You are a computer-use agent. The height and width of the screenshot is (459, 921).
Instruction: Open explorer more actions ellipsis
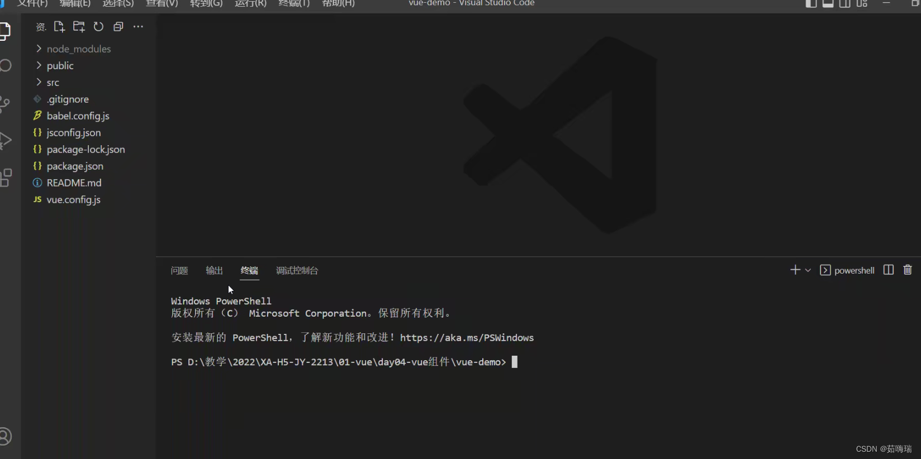click(x=138, y=27)
